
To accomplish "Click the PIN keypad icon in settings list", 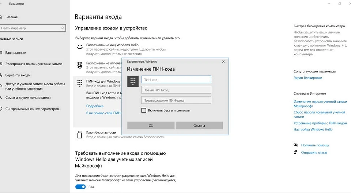I will [x=80, y=83].
